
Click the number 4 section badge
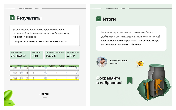(12, 18)
